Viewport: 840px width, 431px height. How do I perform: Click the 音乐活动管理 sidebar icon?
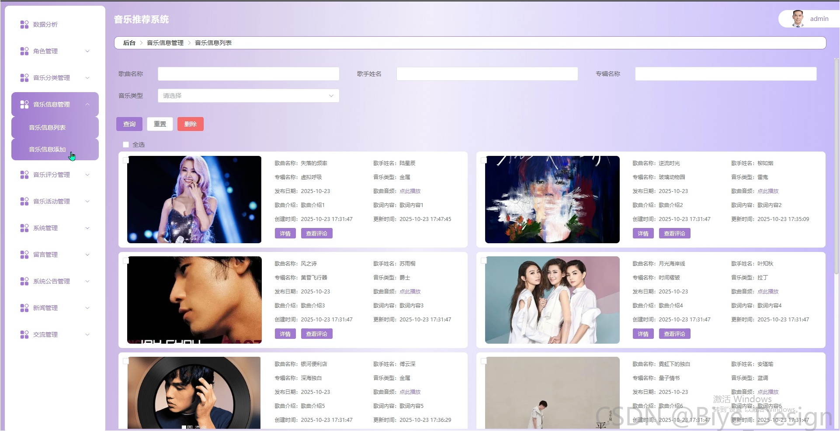coord(24,201)
